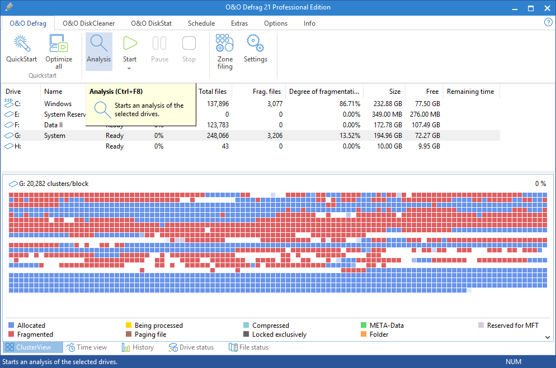
Task: Switch to the O&O DiskCleaner tab
Action: [x=88, y=23]
